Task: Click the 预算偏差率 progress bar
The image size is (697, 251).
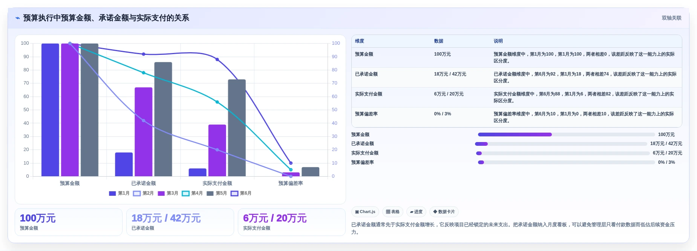Action: coord(566,162)
